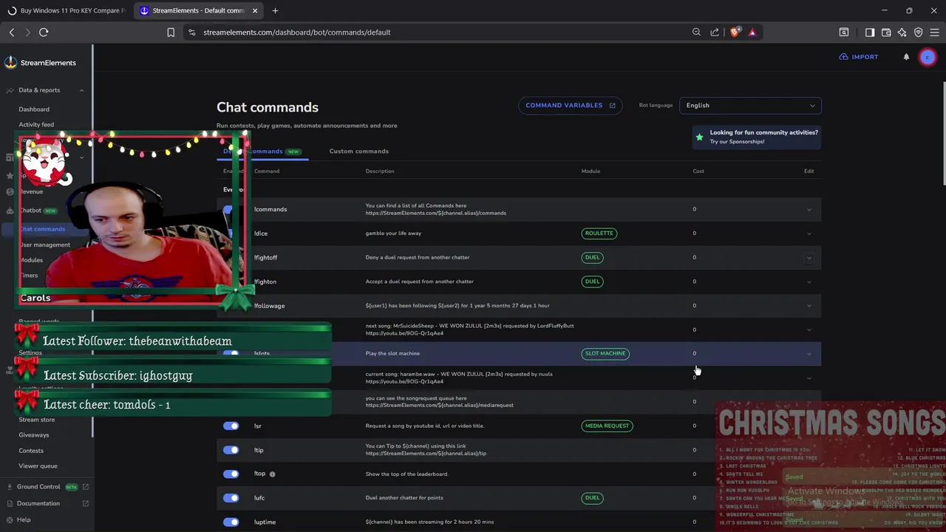Screen dimensions: 946x532
Task: Click the zoom-out magnifier in the address bar
Action: [x=696, y=33]
